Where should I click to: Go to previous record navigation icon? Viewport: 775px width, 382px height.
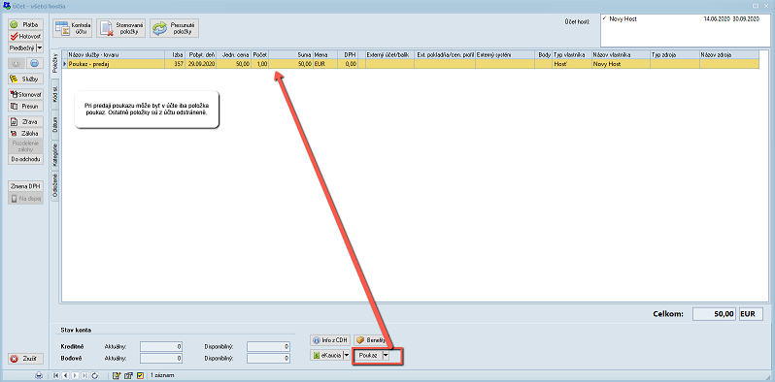(66, 376)
